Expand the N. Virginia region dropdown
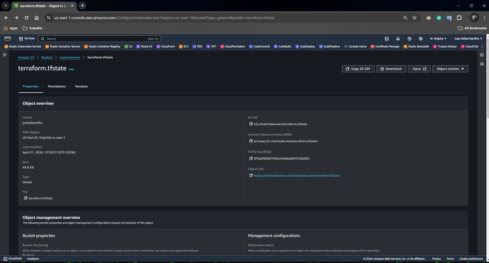This screenshot has width=489, height=263. [438, 39]
